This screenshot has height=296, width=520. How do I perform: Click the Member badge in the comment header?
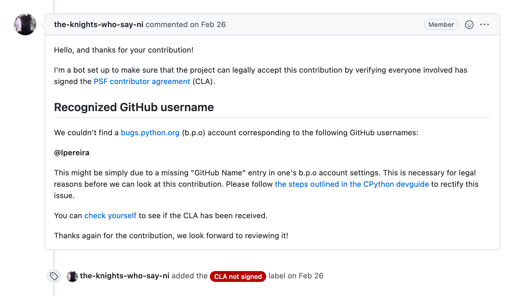(x=441, y=25)
